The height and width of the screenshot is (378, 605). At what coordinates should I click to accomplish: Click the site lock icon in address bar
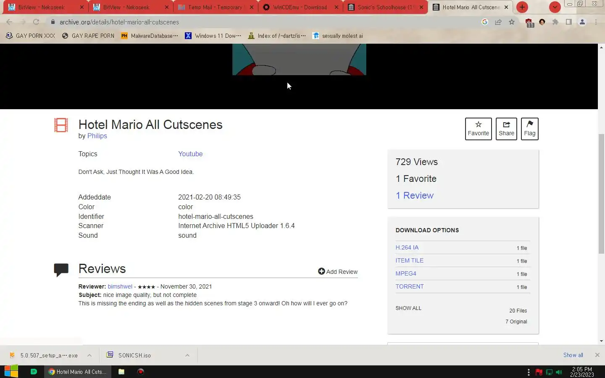(x=53, y=22)
